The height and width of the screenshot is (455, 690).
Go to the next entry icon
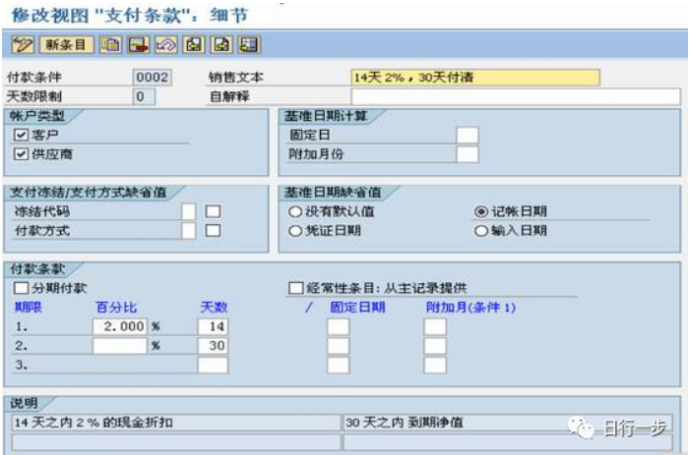tap(221, 45)
